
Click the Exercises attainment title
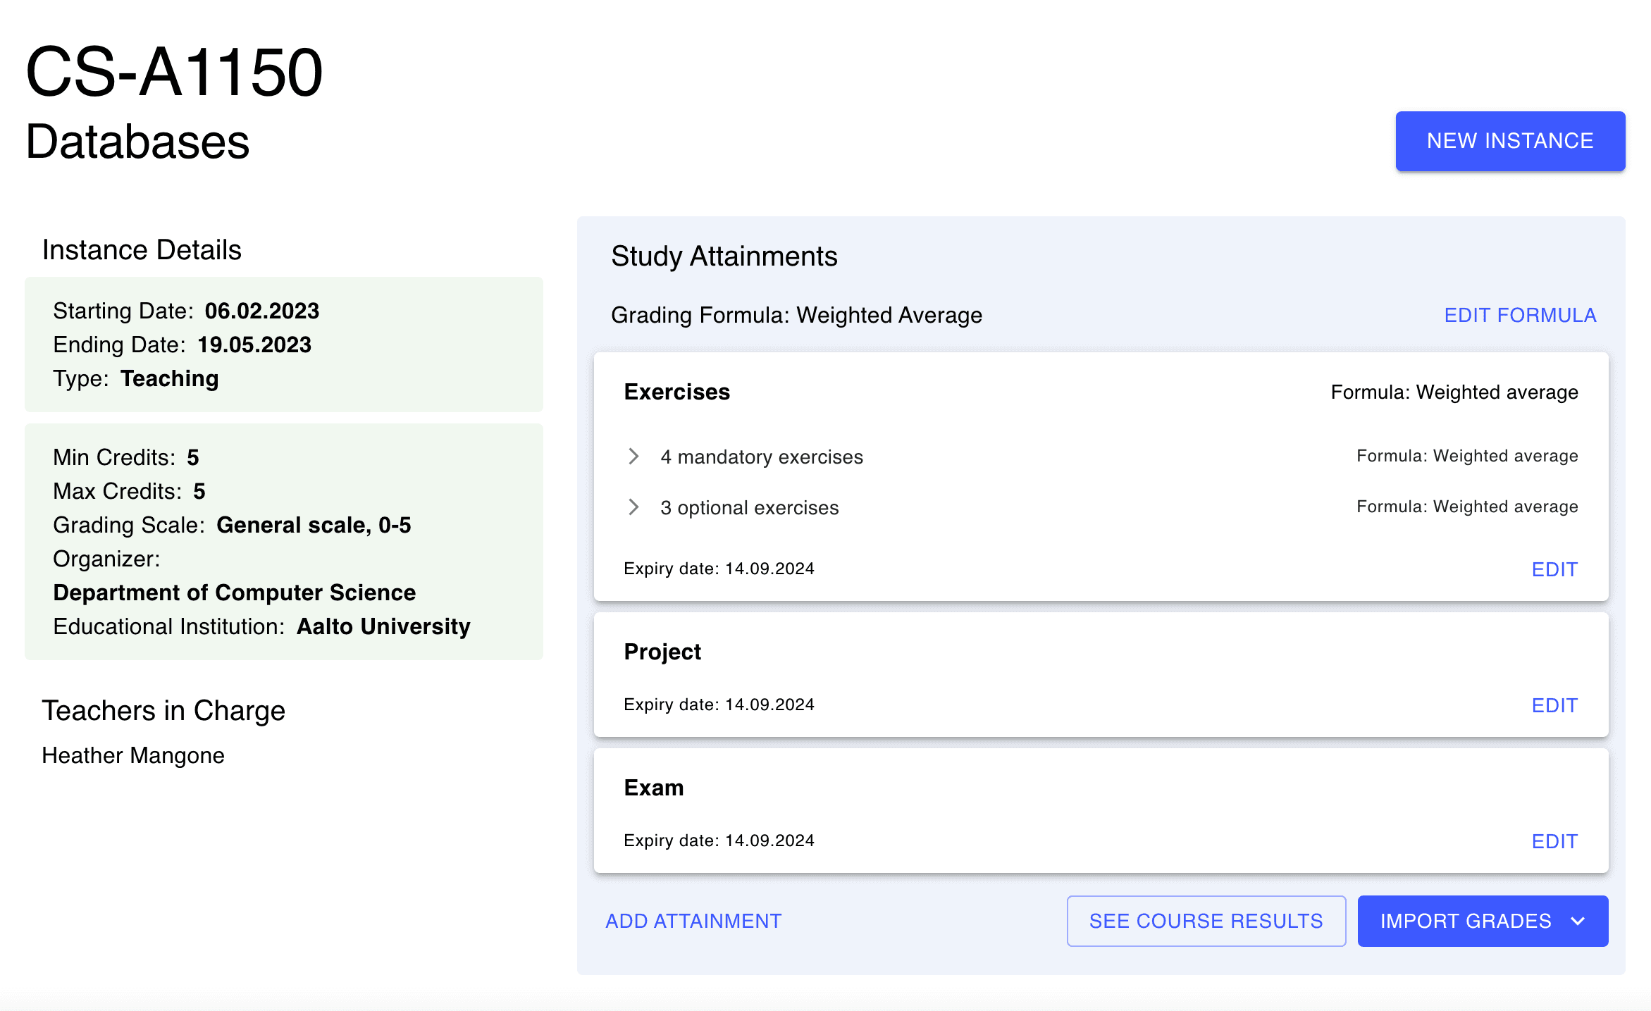coord(676,392)
